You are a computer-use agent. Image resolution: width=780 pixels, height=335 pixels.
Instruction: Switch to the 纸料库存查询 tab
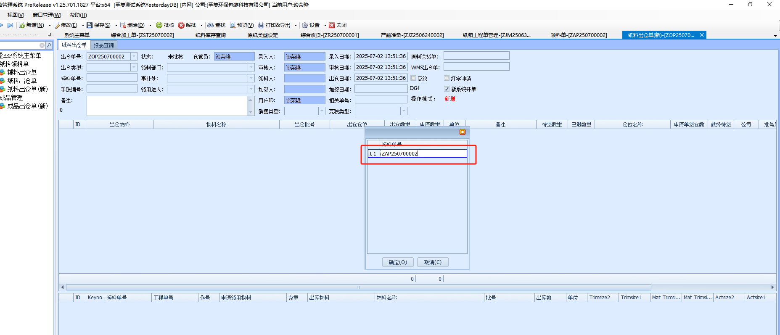tap(211, 35)
